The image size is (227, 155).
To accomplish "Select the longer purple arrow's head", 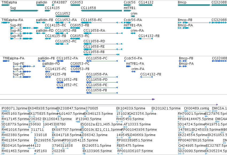I will [217, 105].
